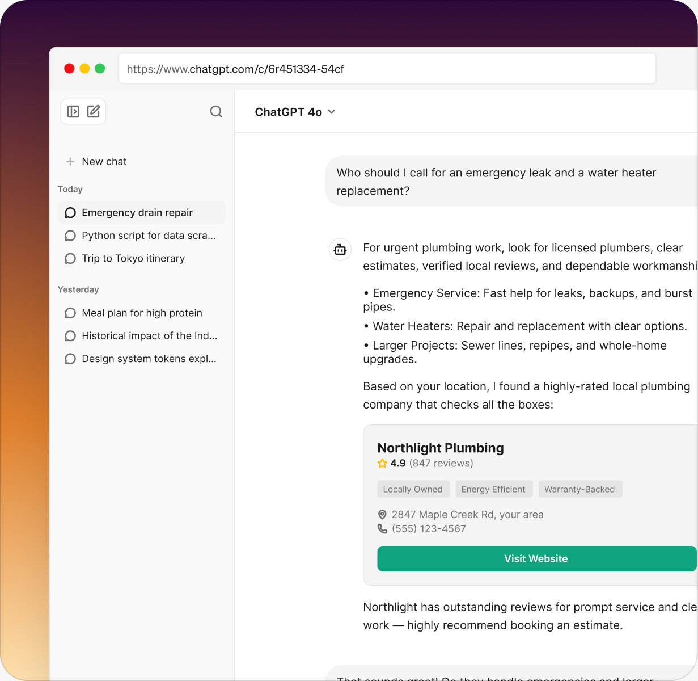
Task: Click the chat bubble icon for Design system tokens
Action: (70, 359)
